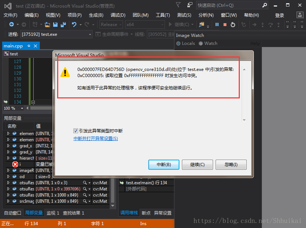
Task: Select the Watch radio button in Image Watch
Action: tap(201, 43)
